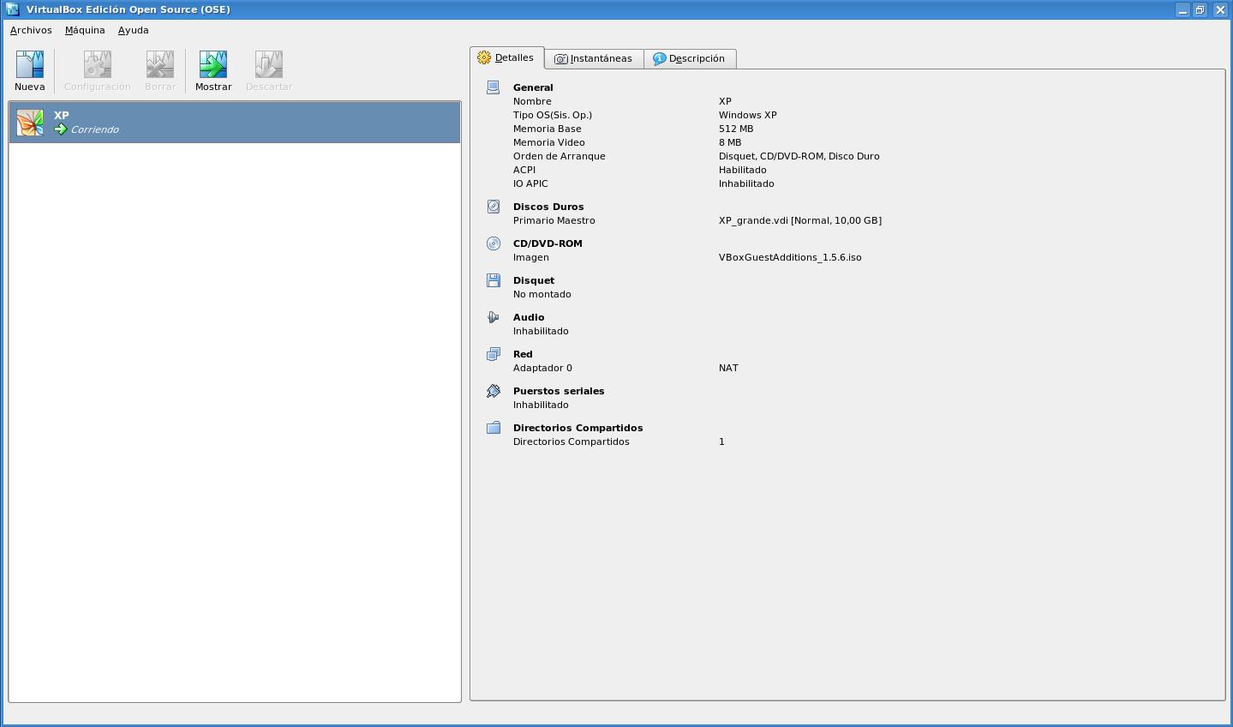
Task: Click the 'Memoria Base' label
Action: click(548, 129)
